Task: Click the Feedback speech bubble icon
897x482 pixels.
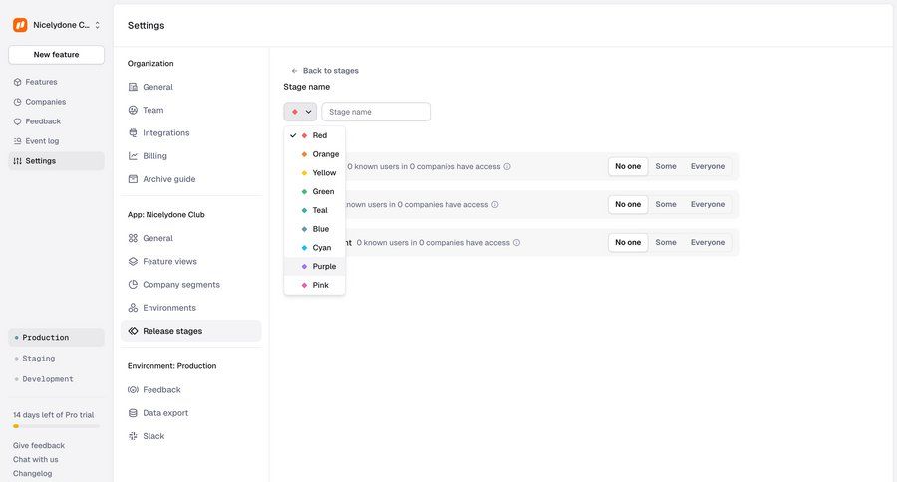Action: click(17, 121)
